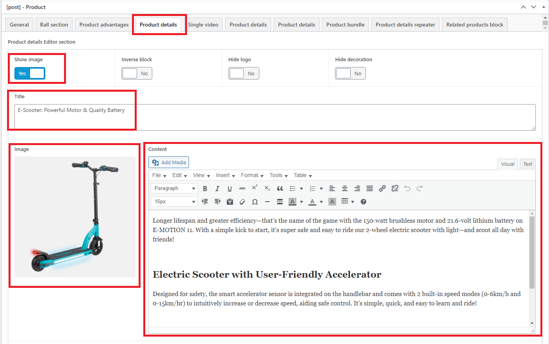This screenshot has width=549, height=344.
Task: Open the editor Edit menu
Action: [180, 176]
